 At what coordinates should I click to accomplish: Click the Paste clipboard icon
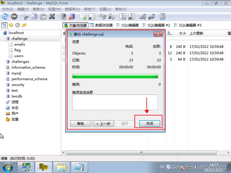[x=43, y=16]
